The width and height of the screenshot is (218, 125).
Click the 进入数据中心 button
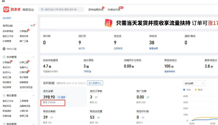click(x=95, y=83)
